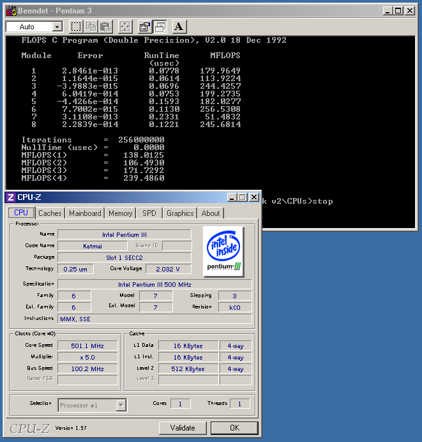Click the Name field 'Intel Pentium III'
Viewport: 422px width, 442px height.
(x=124, y=234)
